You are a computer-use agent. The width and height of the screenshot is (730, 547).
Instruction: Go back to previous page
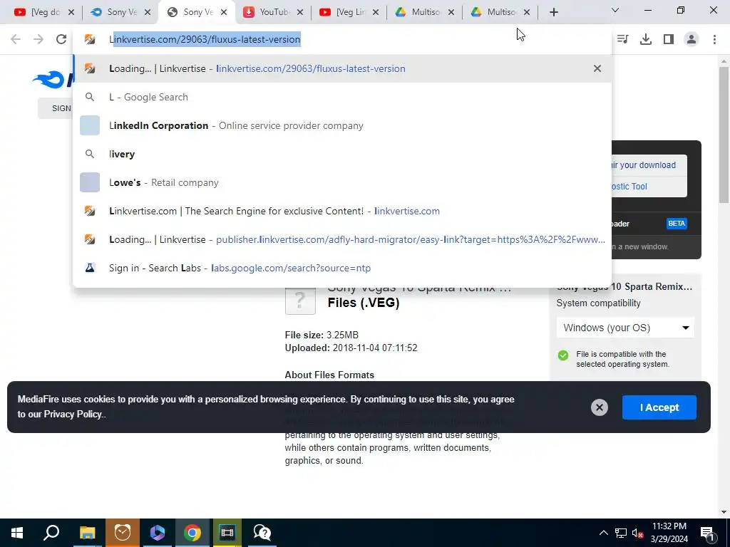point(16,40)
